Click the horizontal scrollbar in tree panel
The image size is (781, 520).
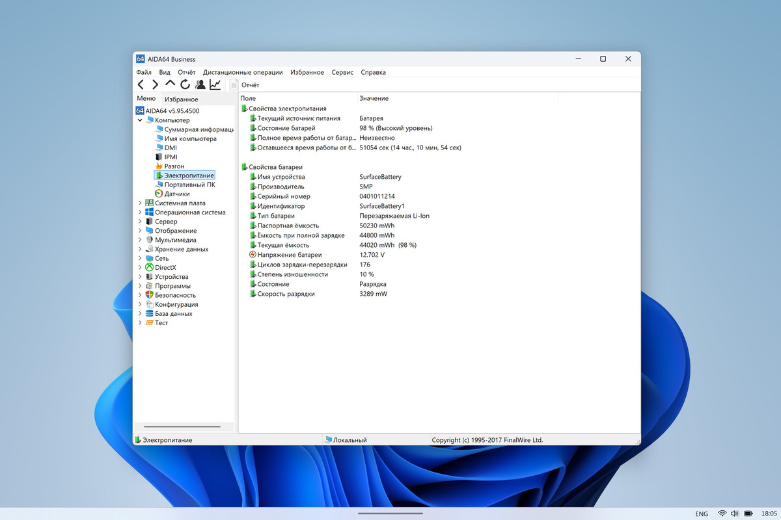pos(182,426)
